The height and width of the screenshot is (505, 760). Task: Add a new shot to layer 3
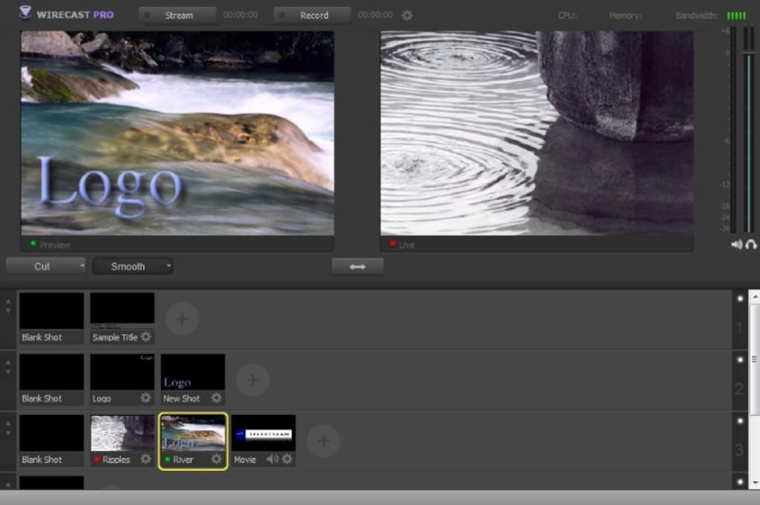click(324, 441)
